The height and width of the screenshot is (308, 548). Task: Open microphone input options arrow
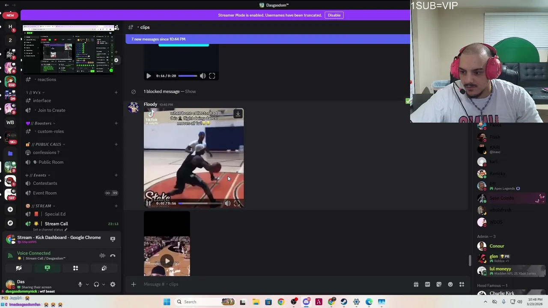[x=87, y=284]
